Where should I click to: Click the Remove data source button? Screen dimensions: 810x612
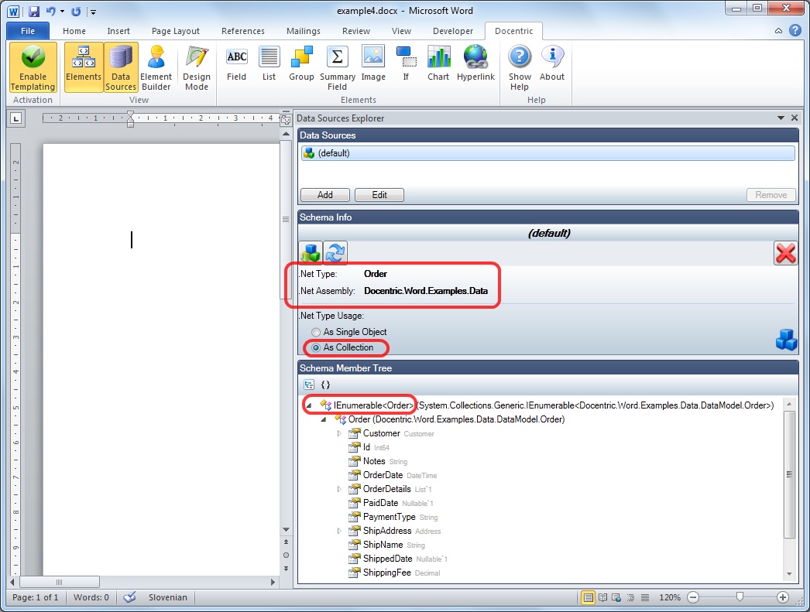[x=771, y=195]
